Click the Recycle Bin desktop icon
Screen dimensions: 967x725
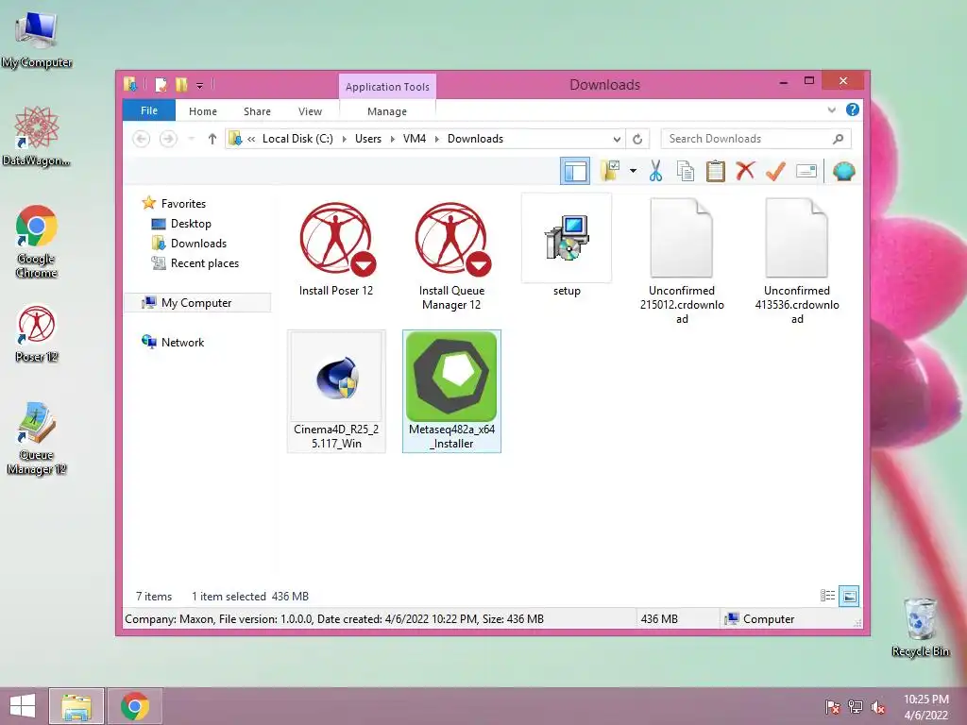coord(920,628)
